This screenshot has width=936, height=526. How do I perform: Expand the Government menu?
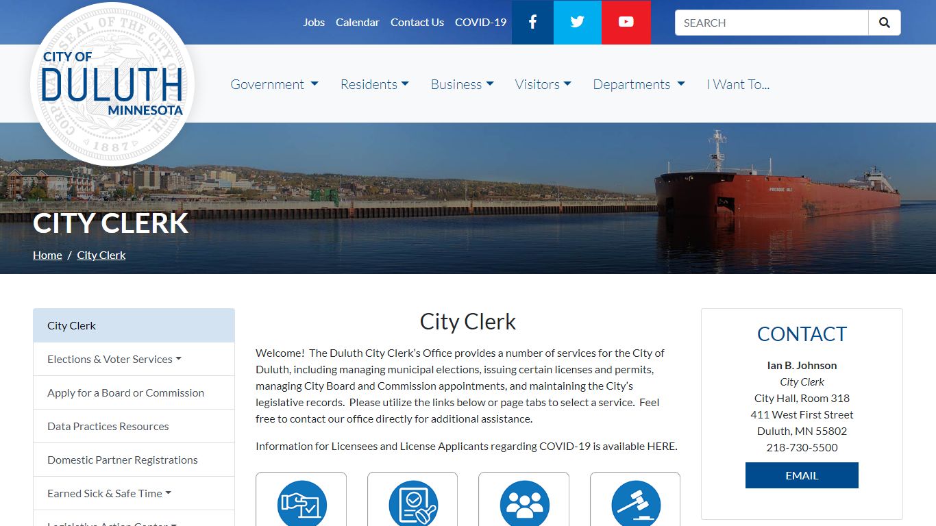tap(274, 84)
